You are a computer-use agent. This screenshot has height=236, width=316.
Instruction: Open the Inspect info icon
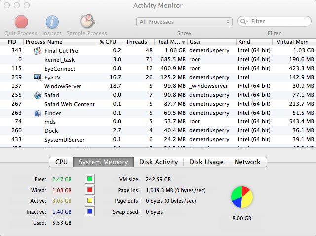52,22
